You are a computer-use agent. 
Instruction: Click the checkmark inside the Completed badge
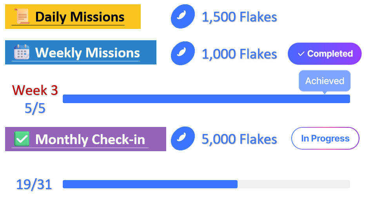[x=301, y=54]
